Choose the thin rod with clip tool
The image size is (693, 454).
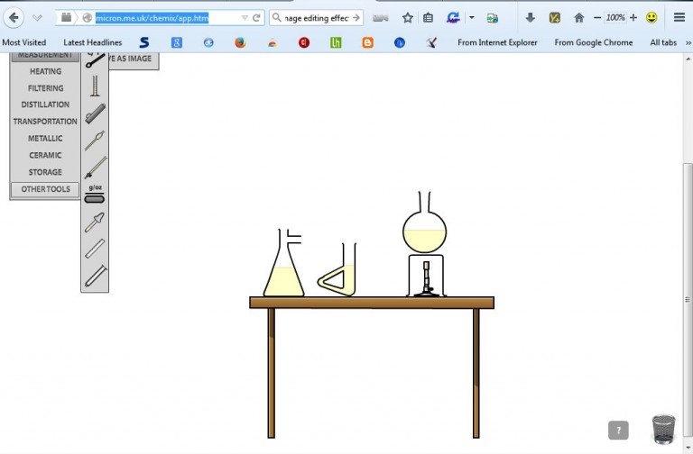coord(96,168)
